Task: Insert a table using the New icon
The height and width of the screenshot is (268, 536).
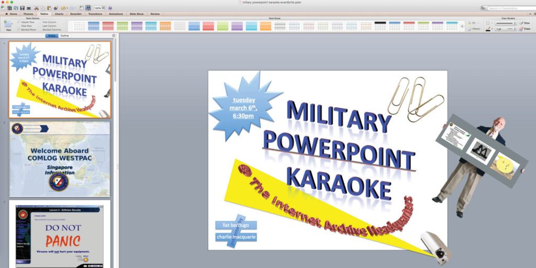Action: tap(8, 25)
